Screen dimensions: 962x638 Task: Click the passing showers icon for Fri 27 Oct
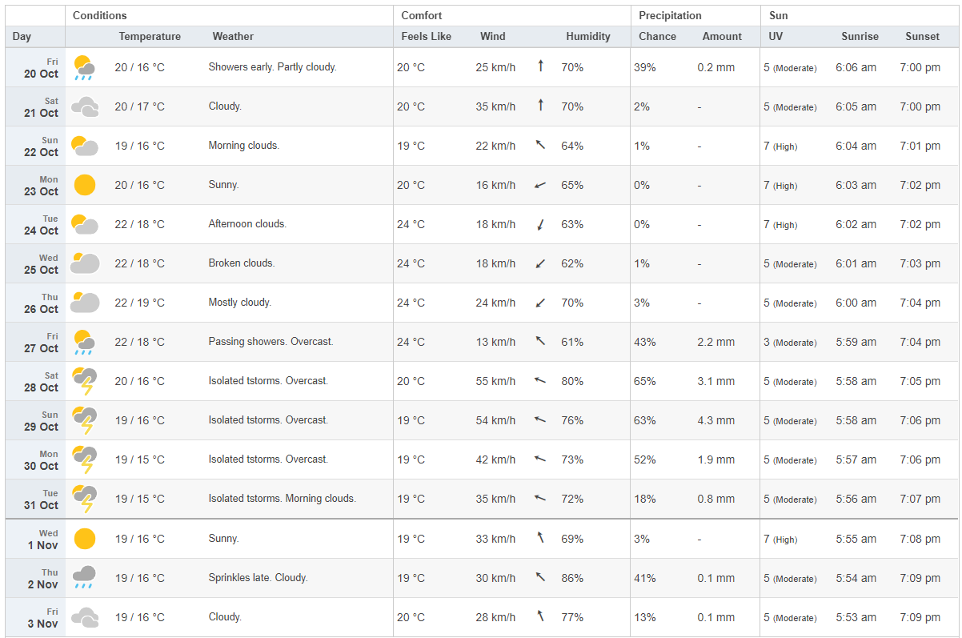click(x=84, y=342)
